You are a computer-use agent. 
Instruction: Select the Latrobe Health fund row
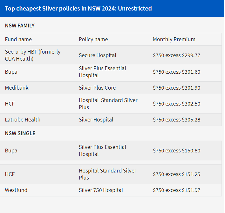click(x=23, y=120)
